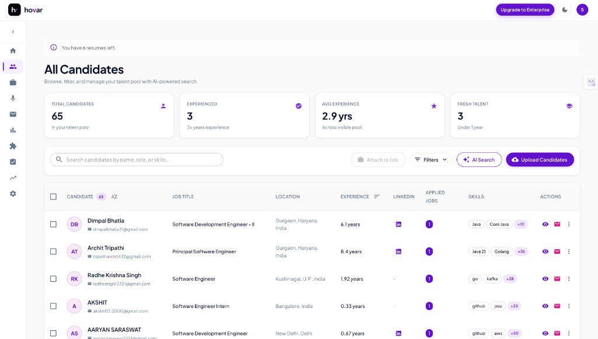Expand the collapsed sidebar chevron
598x339 pixels.
pos(13,32)
